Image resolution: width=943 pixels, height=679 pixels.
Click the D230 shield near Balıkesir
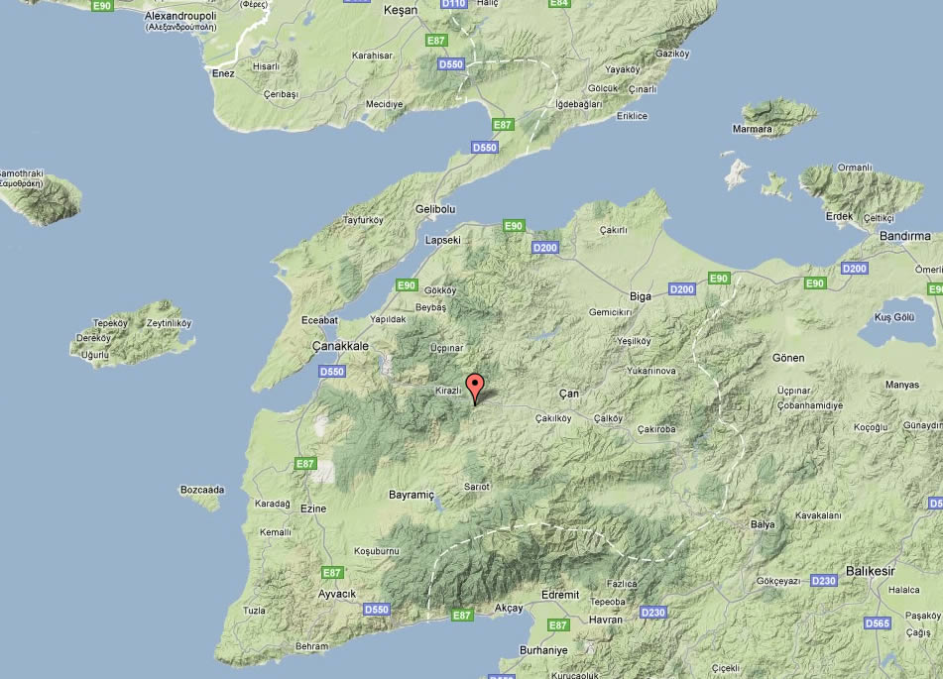click(x=823, y=580)
